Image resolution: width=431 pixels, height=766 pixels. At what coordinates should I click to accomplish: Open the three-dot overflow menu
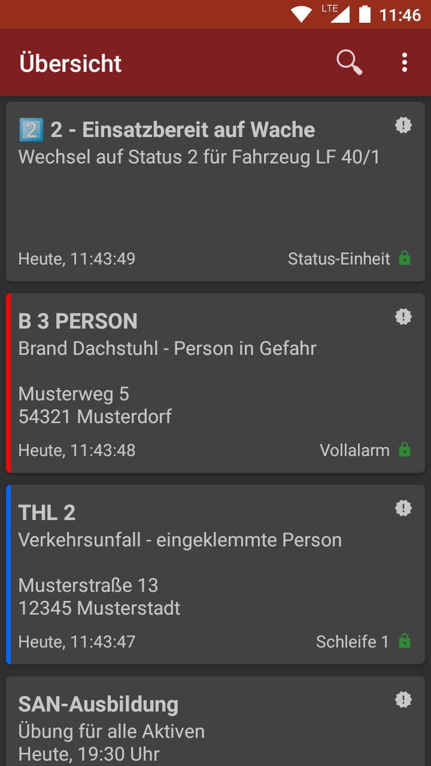[405, 62]
